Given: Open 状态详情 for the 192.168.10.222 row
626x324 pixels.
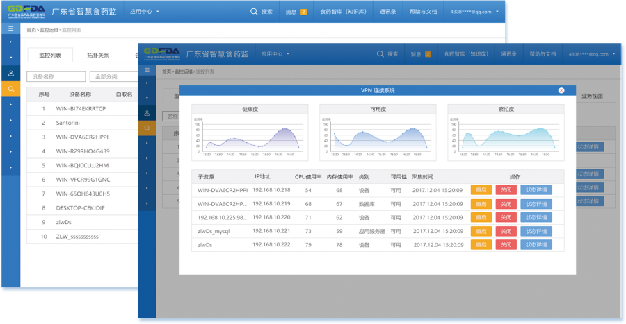Looking at the screenshot, I should pyautogui.click(x=536, y=245).
